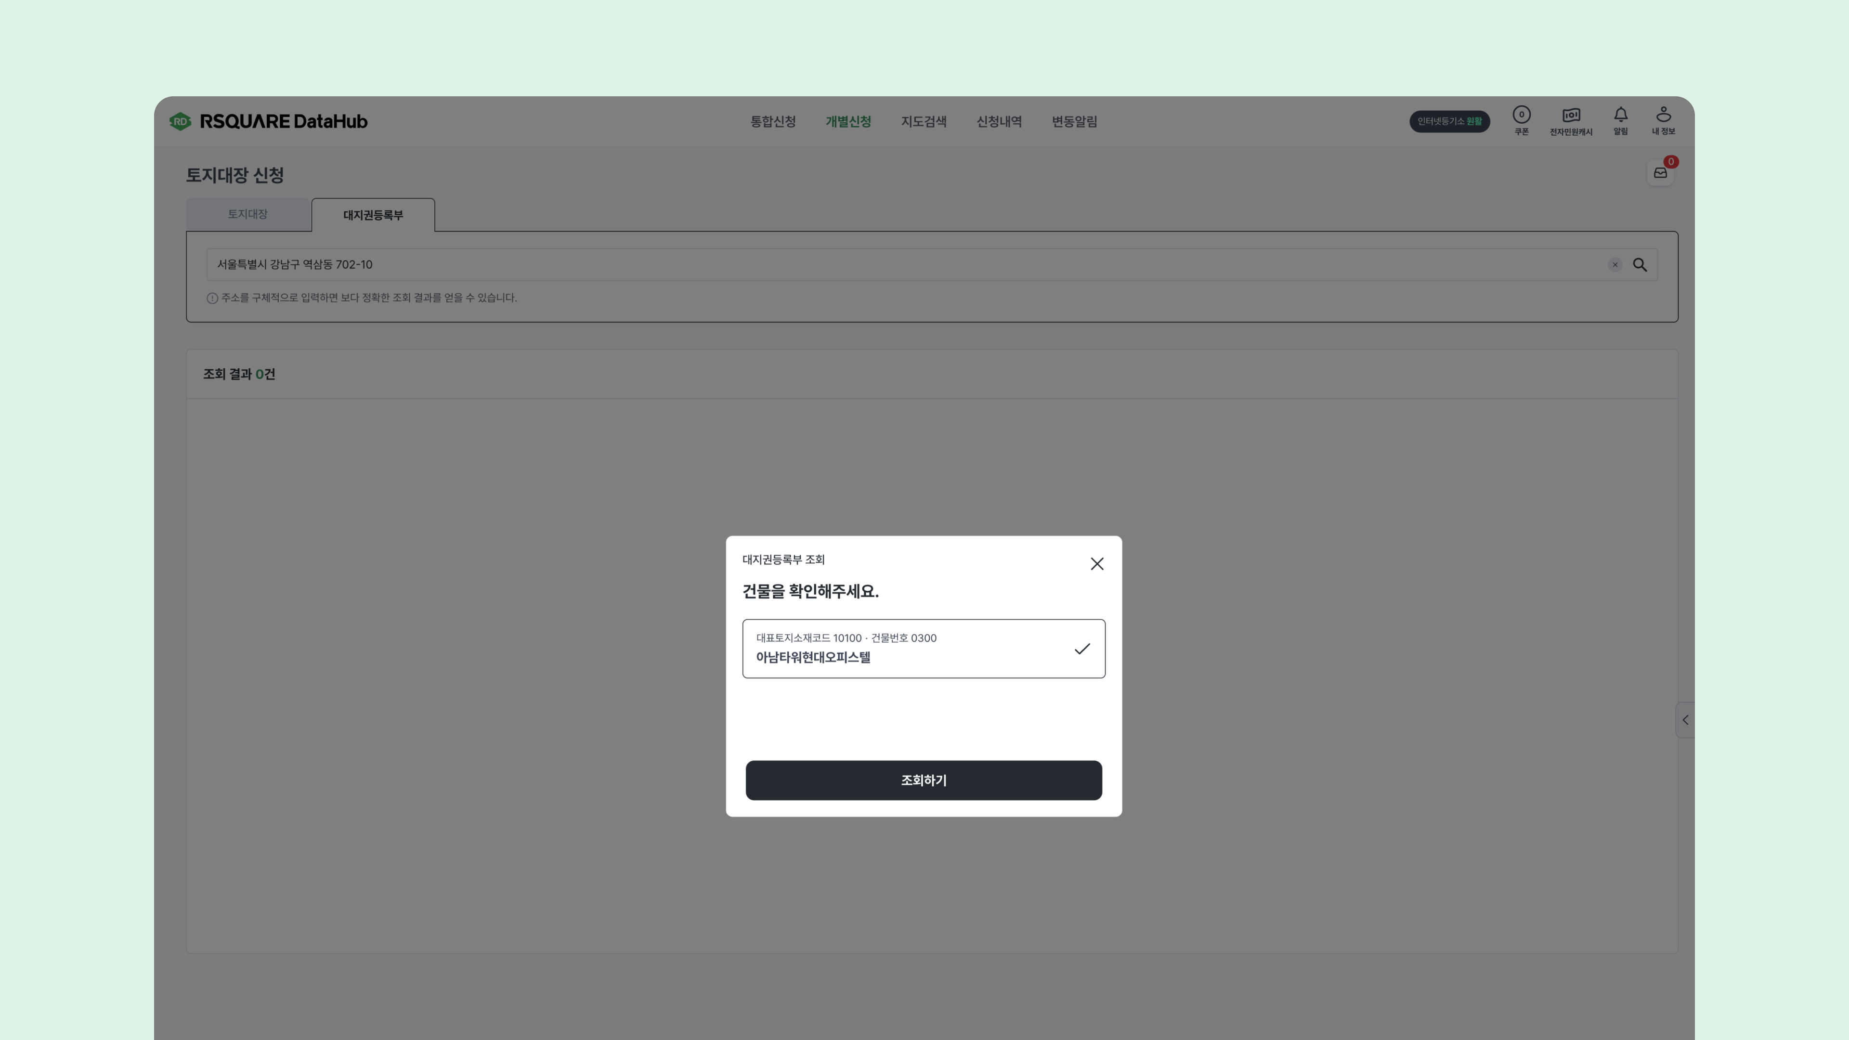Click the 조회하기 button

924,780
